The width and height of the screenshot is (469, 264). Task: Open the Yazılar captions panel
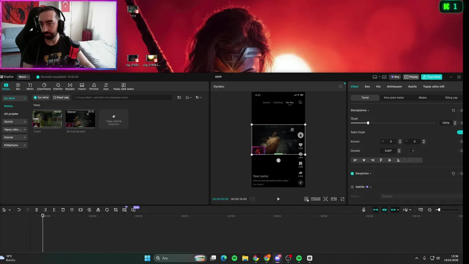(x=82, y=87)
